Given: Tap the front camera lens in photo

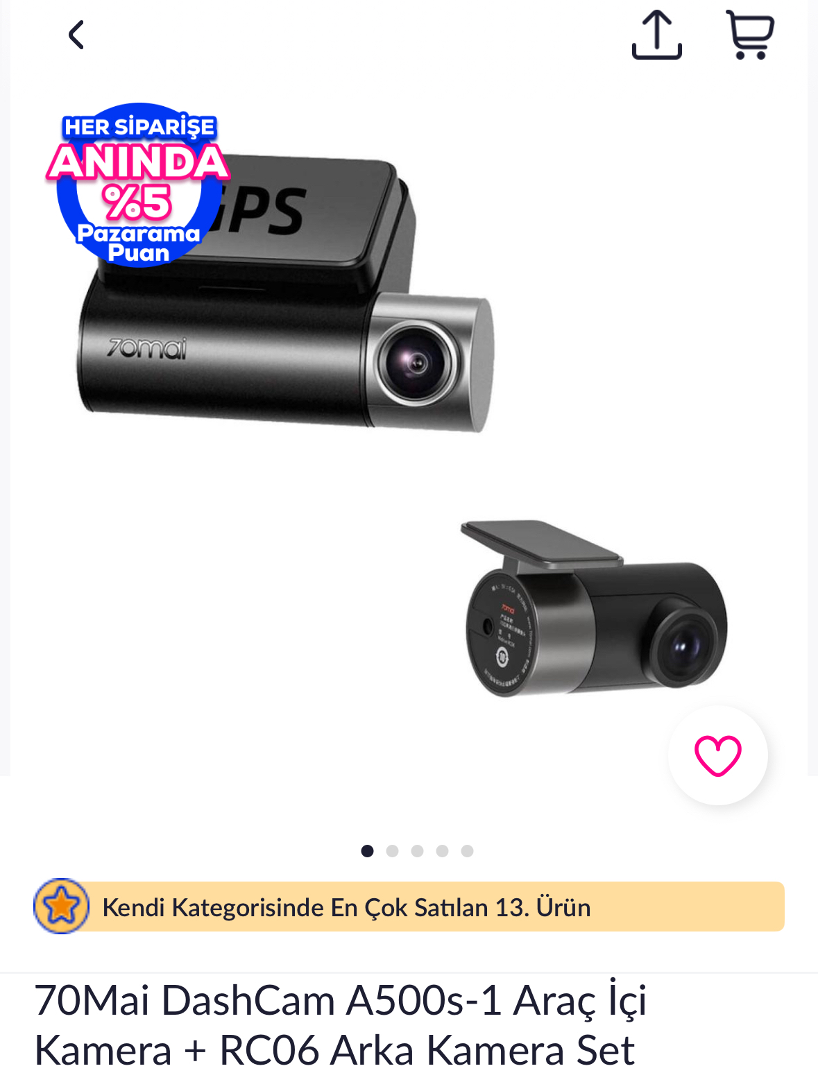Looking at the screenshot, I should tap(416, 363).
